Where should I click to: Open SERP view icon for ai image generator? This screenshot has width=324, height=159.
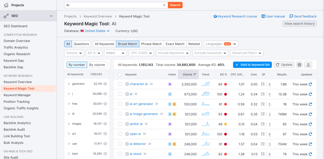(263, 114)
